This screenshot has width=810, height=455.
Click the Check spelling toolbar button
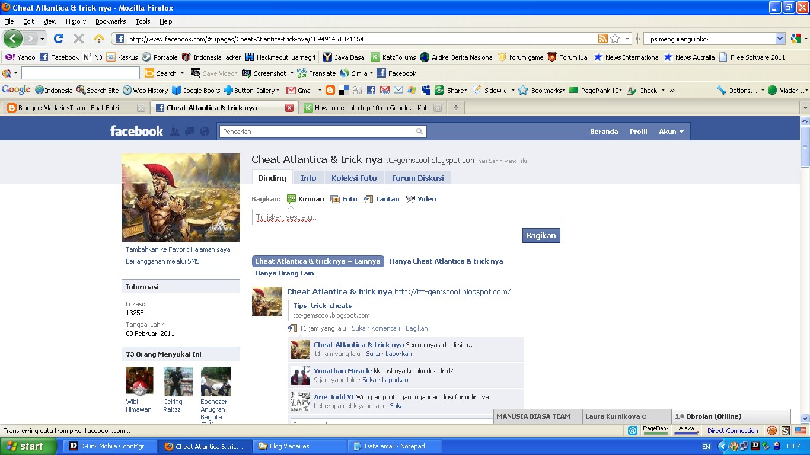pos(643,91)
